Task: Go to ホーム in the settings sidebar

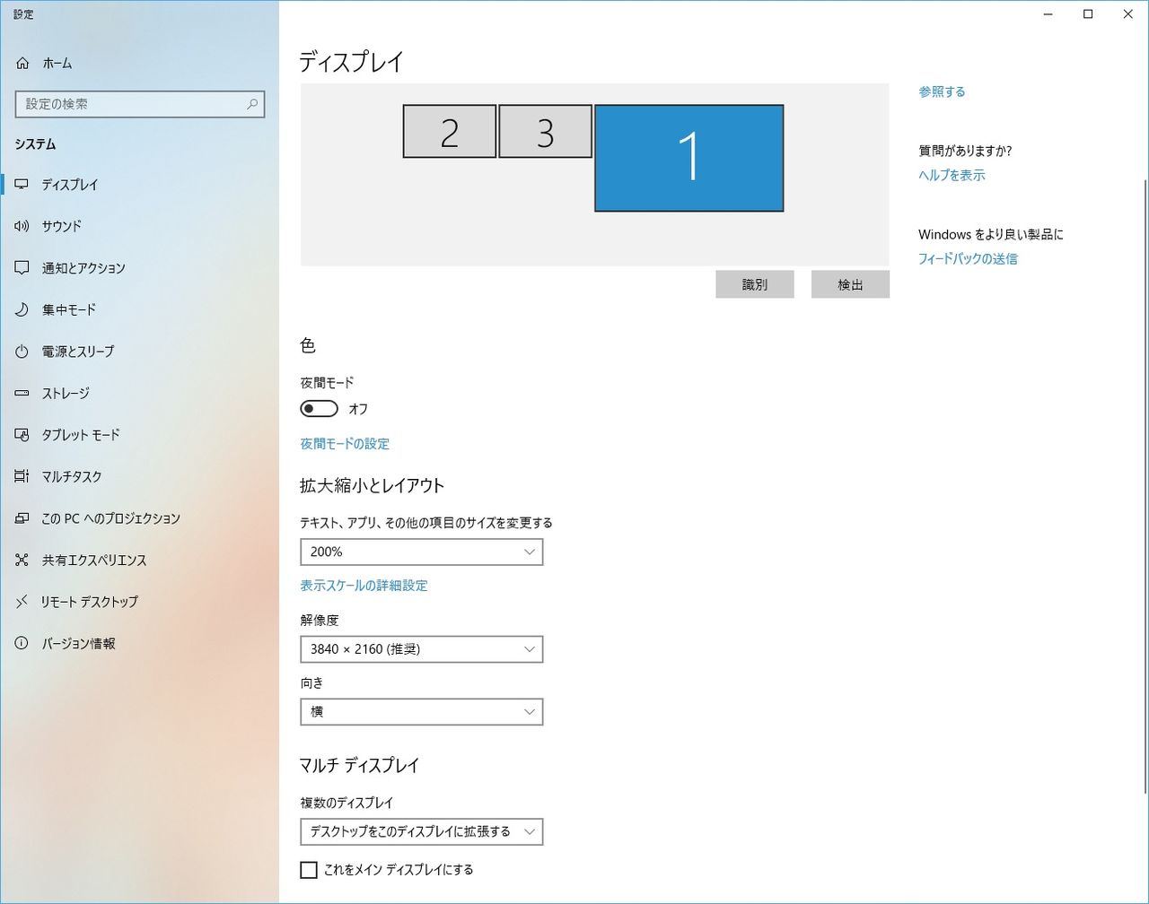Action: [140, 63]
